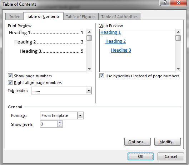Click the Show levels number field
Viewport: 189px width, 165px height.
coord(49,124)
